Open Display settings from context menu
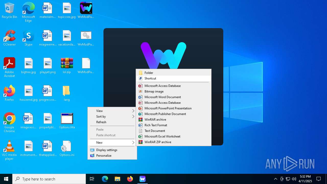Image resolution: width=327 pixels, height=184 pixels. coord(112,150)
